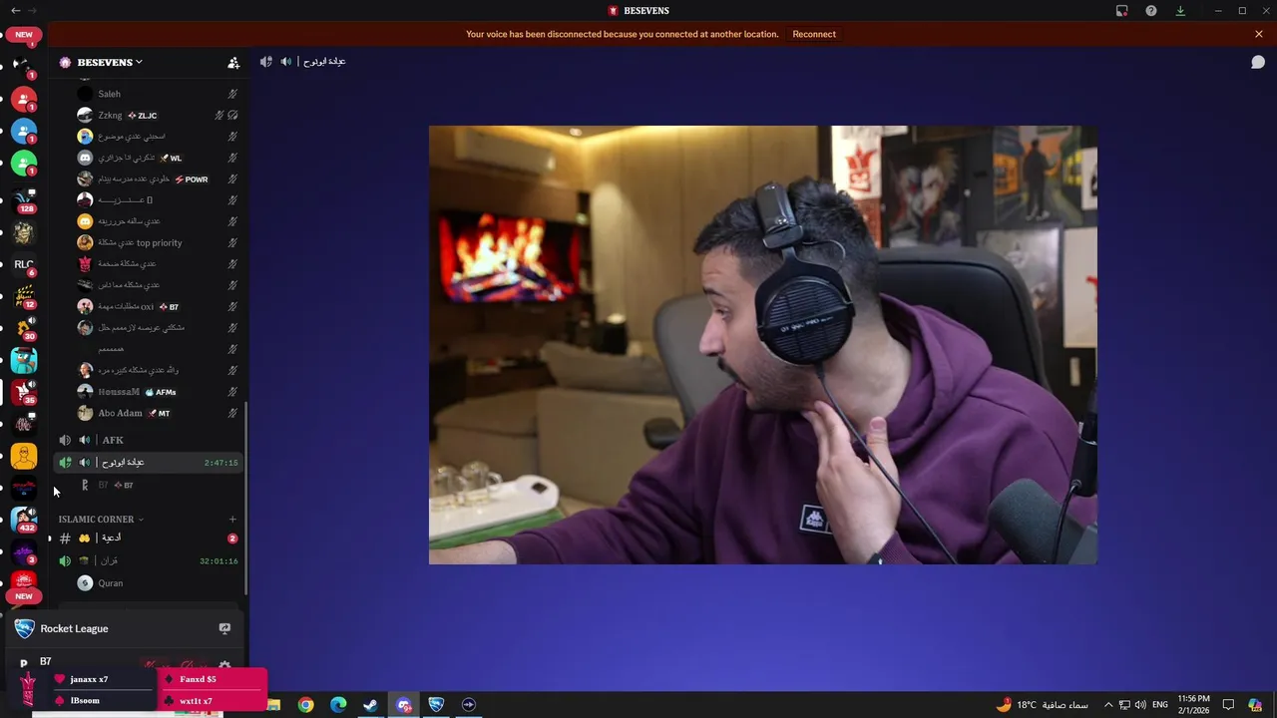The image size is (1277, 718).
Task: Click the Rocket League activity panel
Action: tap(125, 628)
